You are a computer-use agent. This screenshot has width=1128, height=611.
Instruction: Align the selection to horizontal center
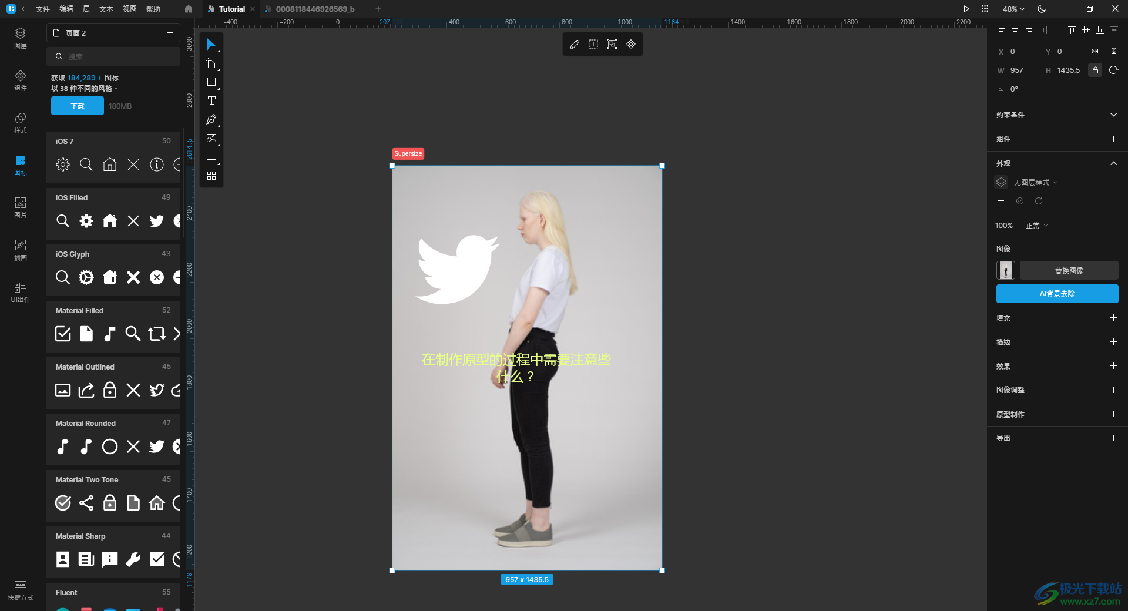[1015, 30]
